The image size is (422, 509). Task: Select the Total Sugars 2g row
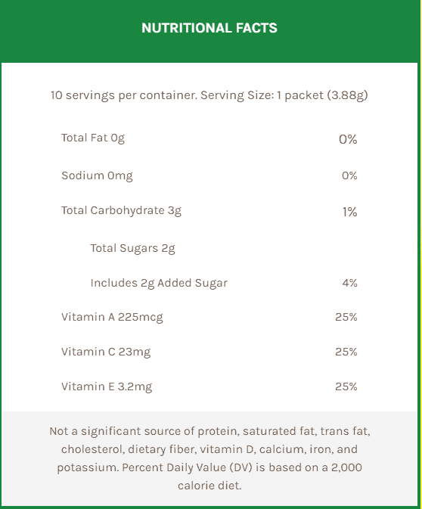point(133,248)
